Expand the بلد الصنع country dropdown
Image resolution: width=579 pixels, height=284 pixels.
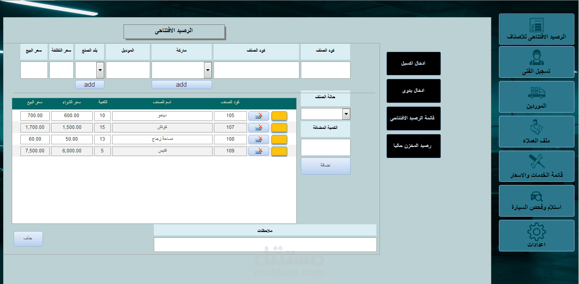(100, 70)
